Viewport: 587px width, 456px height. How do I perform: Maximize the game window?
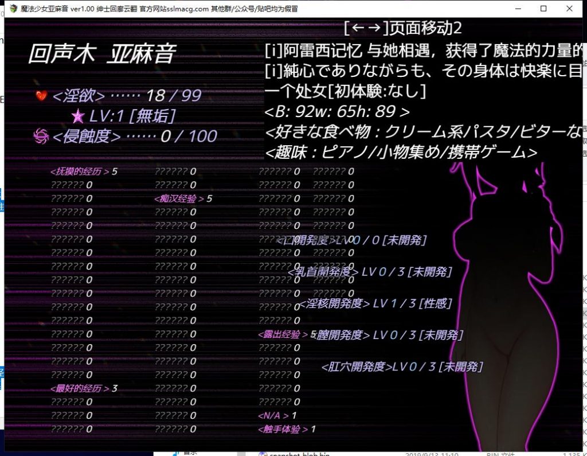(x=543, y=9)
